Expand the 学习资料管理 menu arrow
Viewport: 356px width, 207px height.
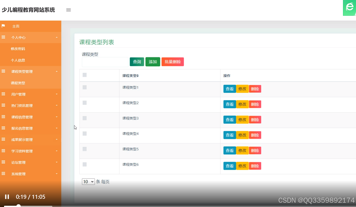click(57, 151)
